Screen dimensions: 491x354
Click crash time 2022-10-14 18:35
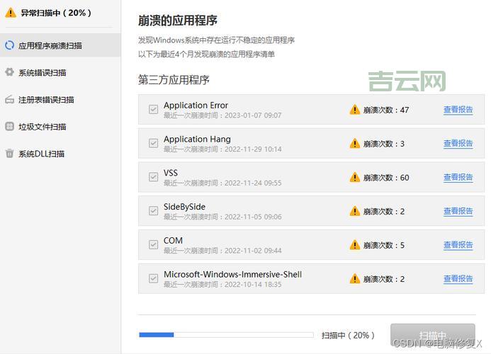coord(253,285)
